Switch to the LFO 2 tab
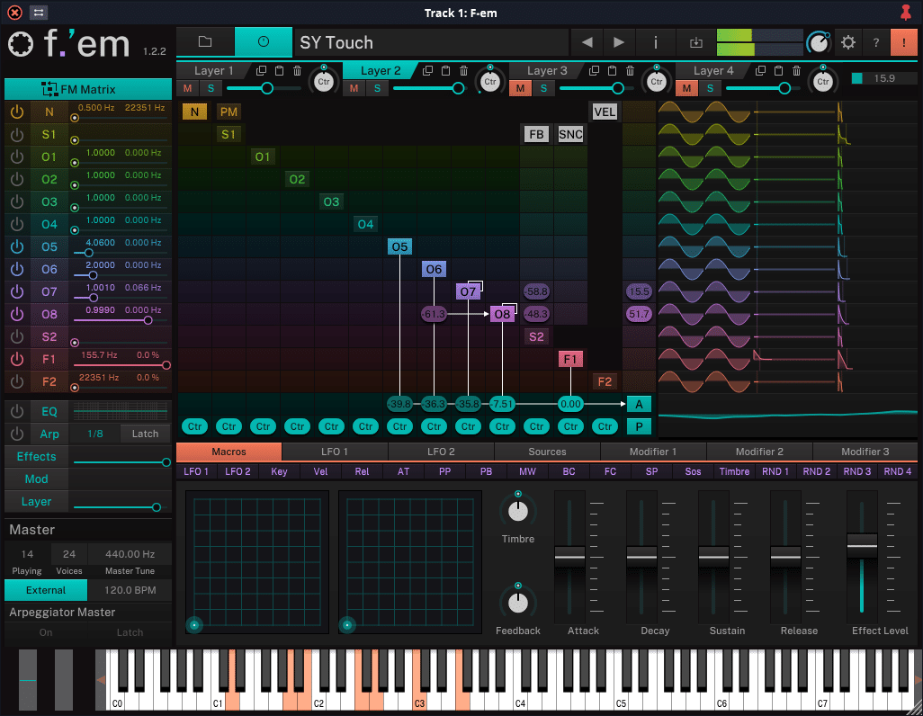Image resolution: width=923 pixels, height=716 pixels. click(441, 452)
